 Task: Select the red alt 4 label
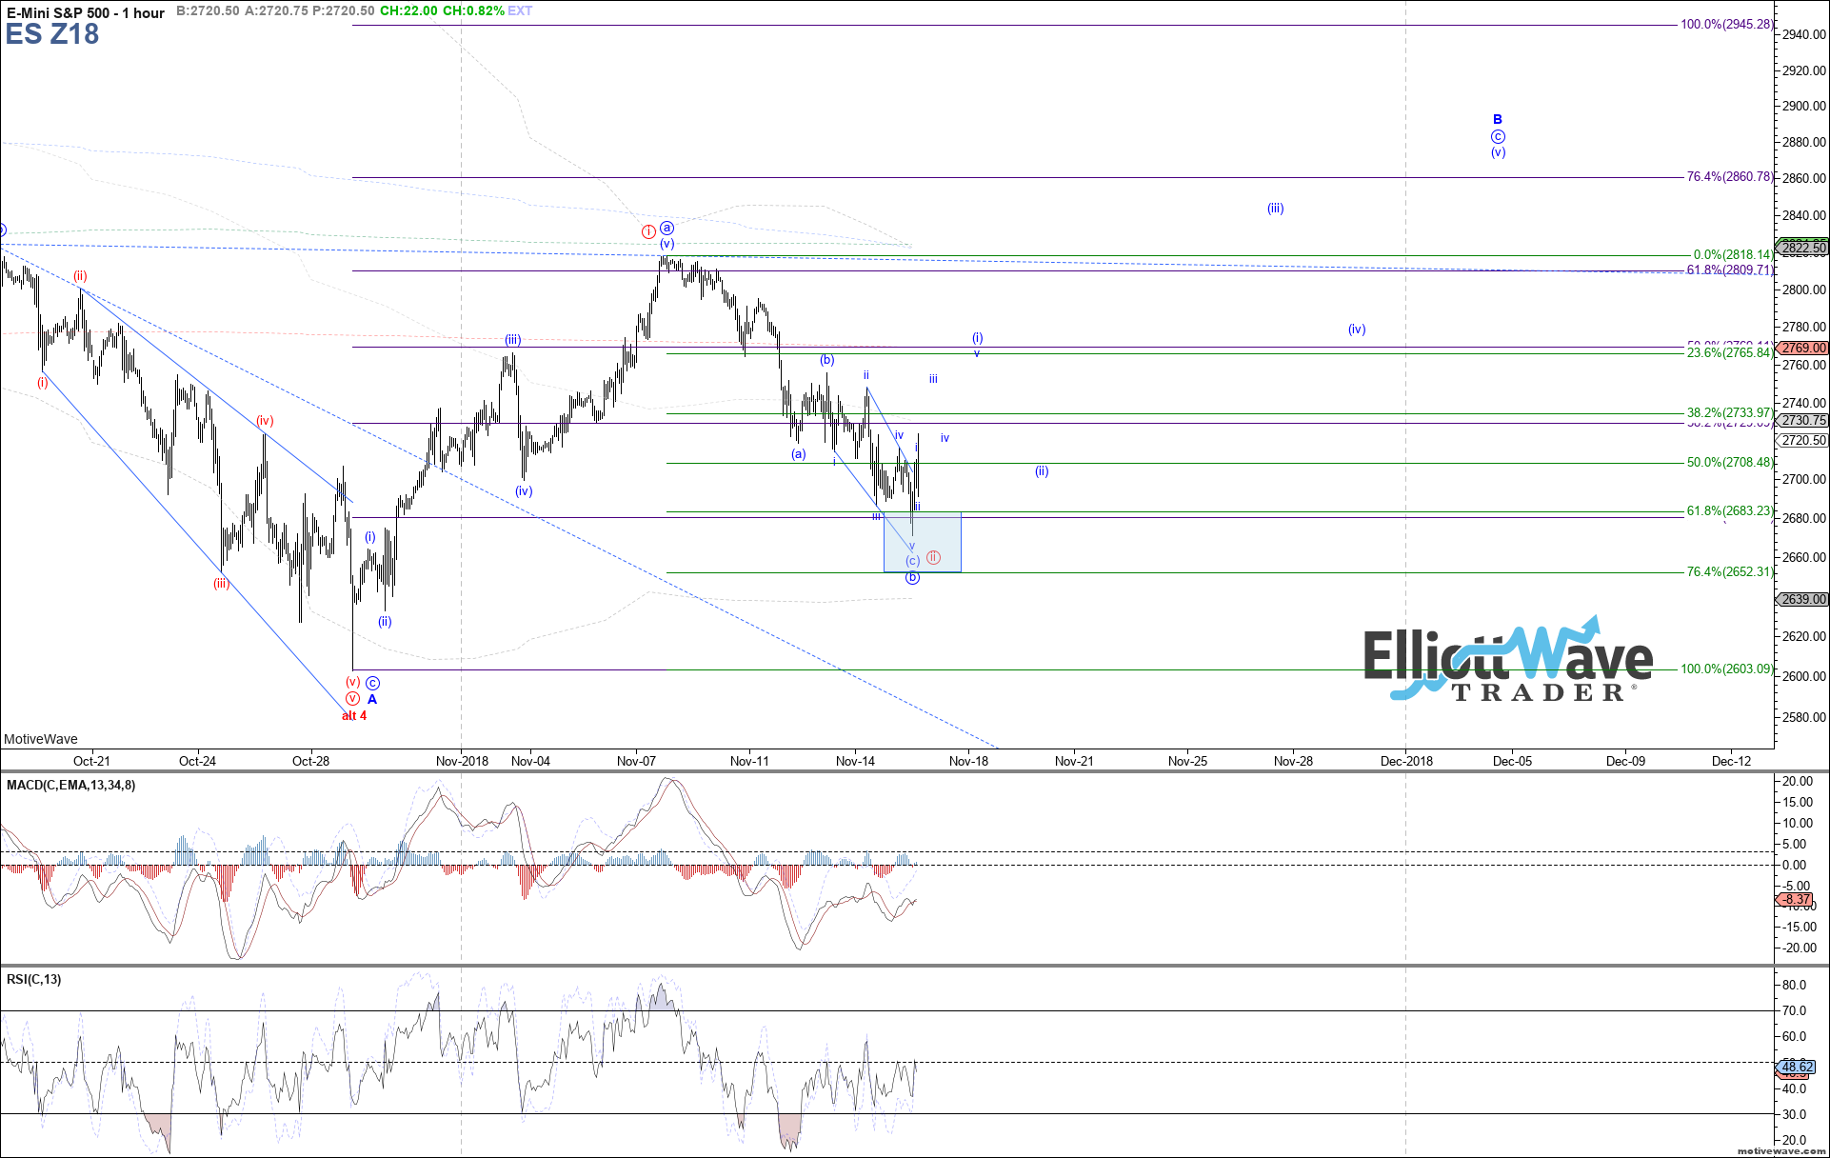354,715
